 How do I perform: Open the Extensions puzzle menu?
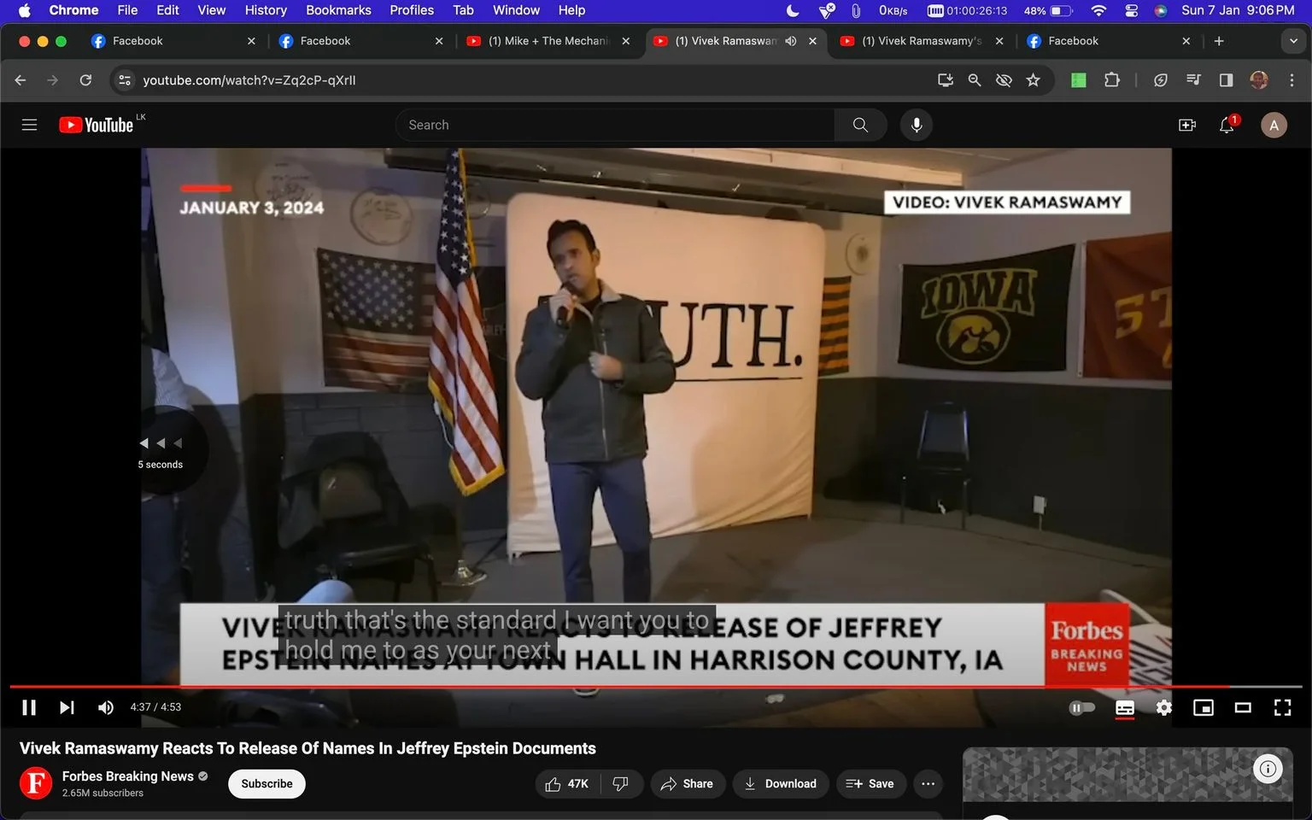tap(1112, 80)
